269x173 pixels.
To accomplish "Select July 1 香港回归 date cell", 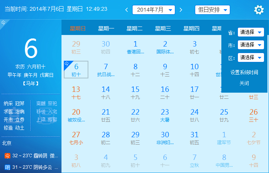I will point(135,47).
